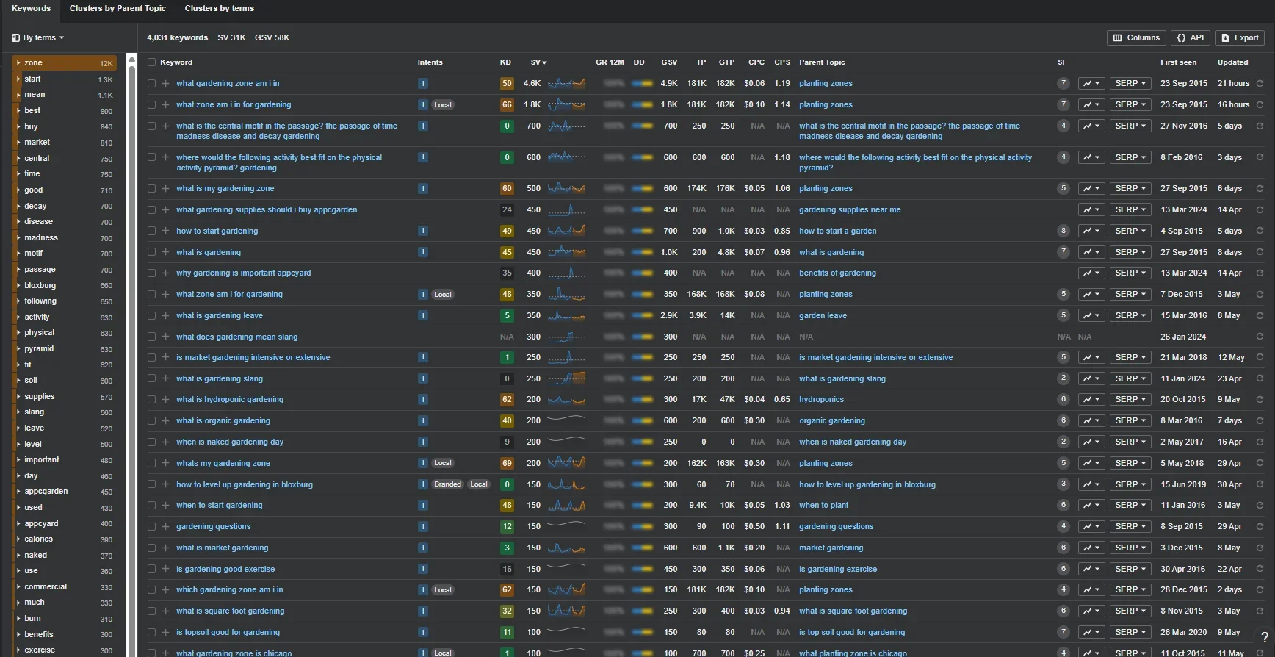The image size is (1275, 657).
Task: Toggle the select-all keywords checkbox in header
Action: pos(152,62)
